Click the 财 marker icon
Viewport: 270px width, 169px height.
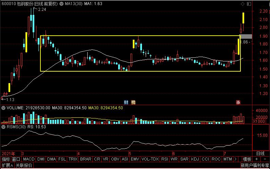coord(126,102)
